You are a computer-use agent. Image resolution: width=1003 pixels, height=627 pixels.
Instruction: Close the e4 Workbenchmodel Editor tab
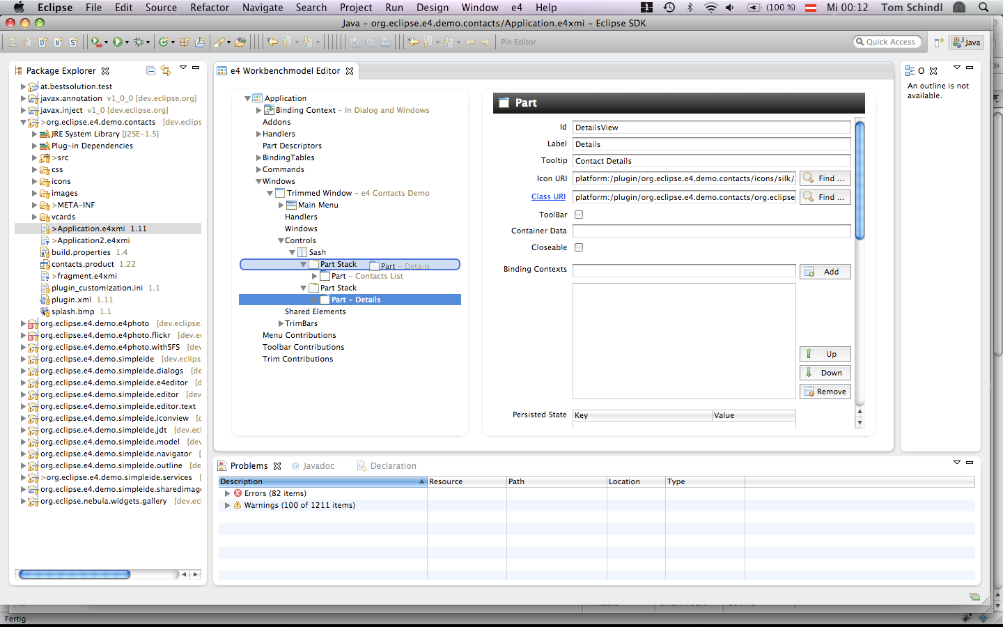pos(350,71)
